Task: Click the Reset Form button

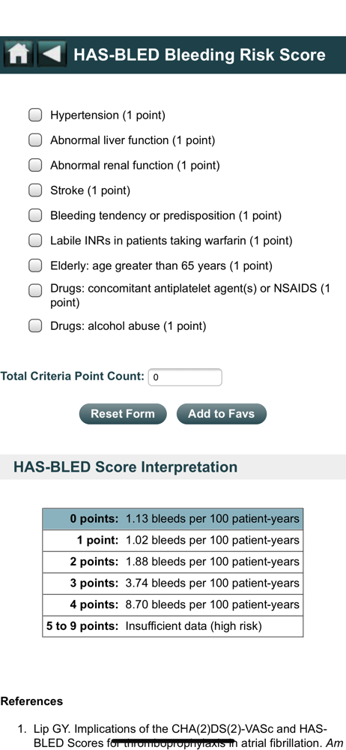Action: pyautogui.click(x=123, y=414)
